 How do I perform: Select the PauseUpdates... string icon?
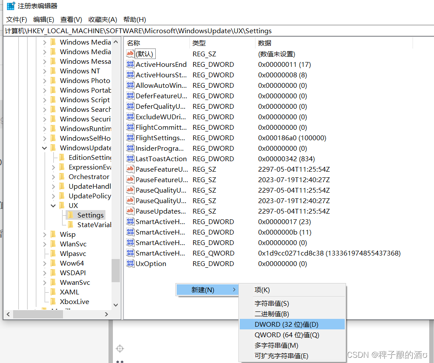[130, 211]
